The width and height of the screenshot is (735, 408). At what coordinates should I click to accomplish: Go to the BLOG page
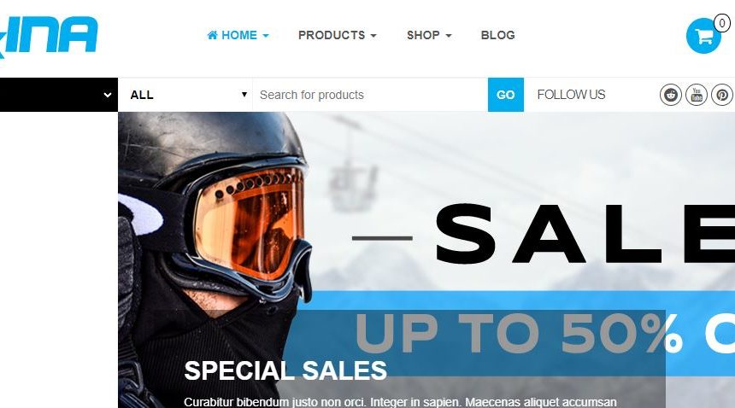(x=497, y=35)
